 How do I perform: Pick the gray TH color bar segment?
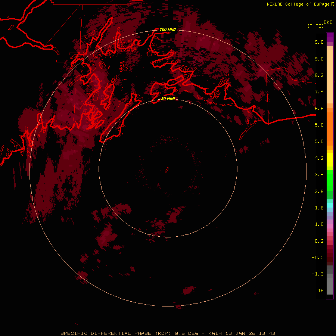point(330,286)
